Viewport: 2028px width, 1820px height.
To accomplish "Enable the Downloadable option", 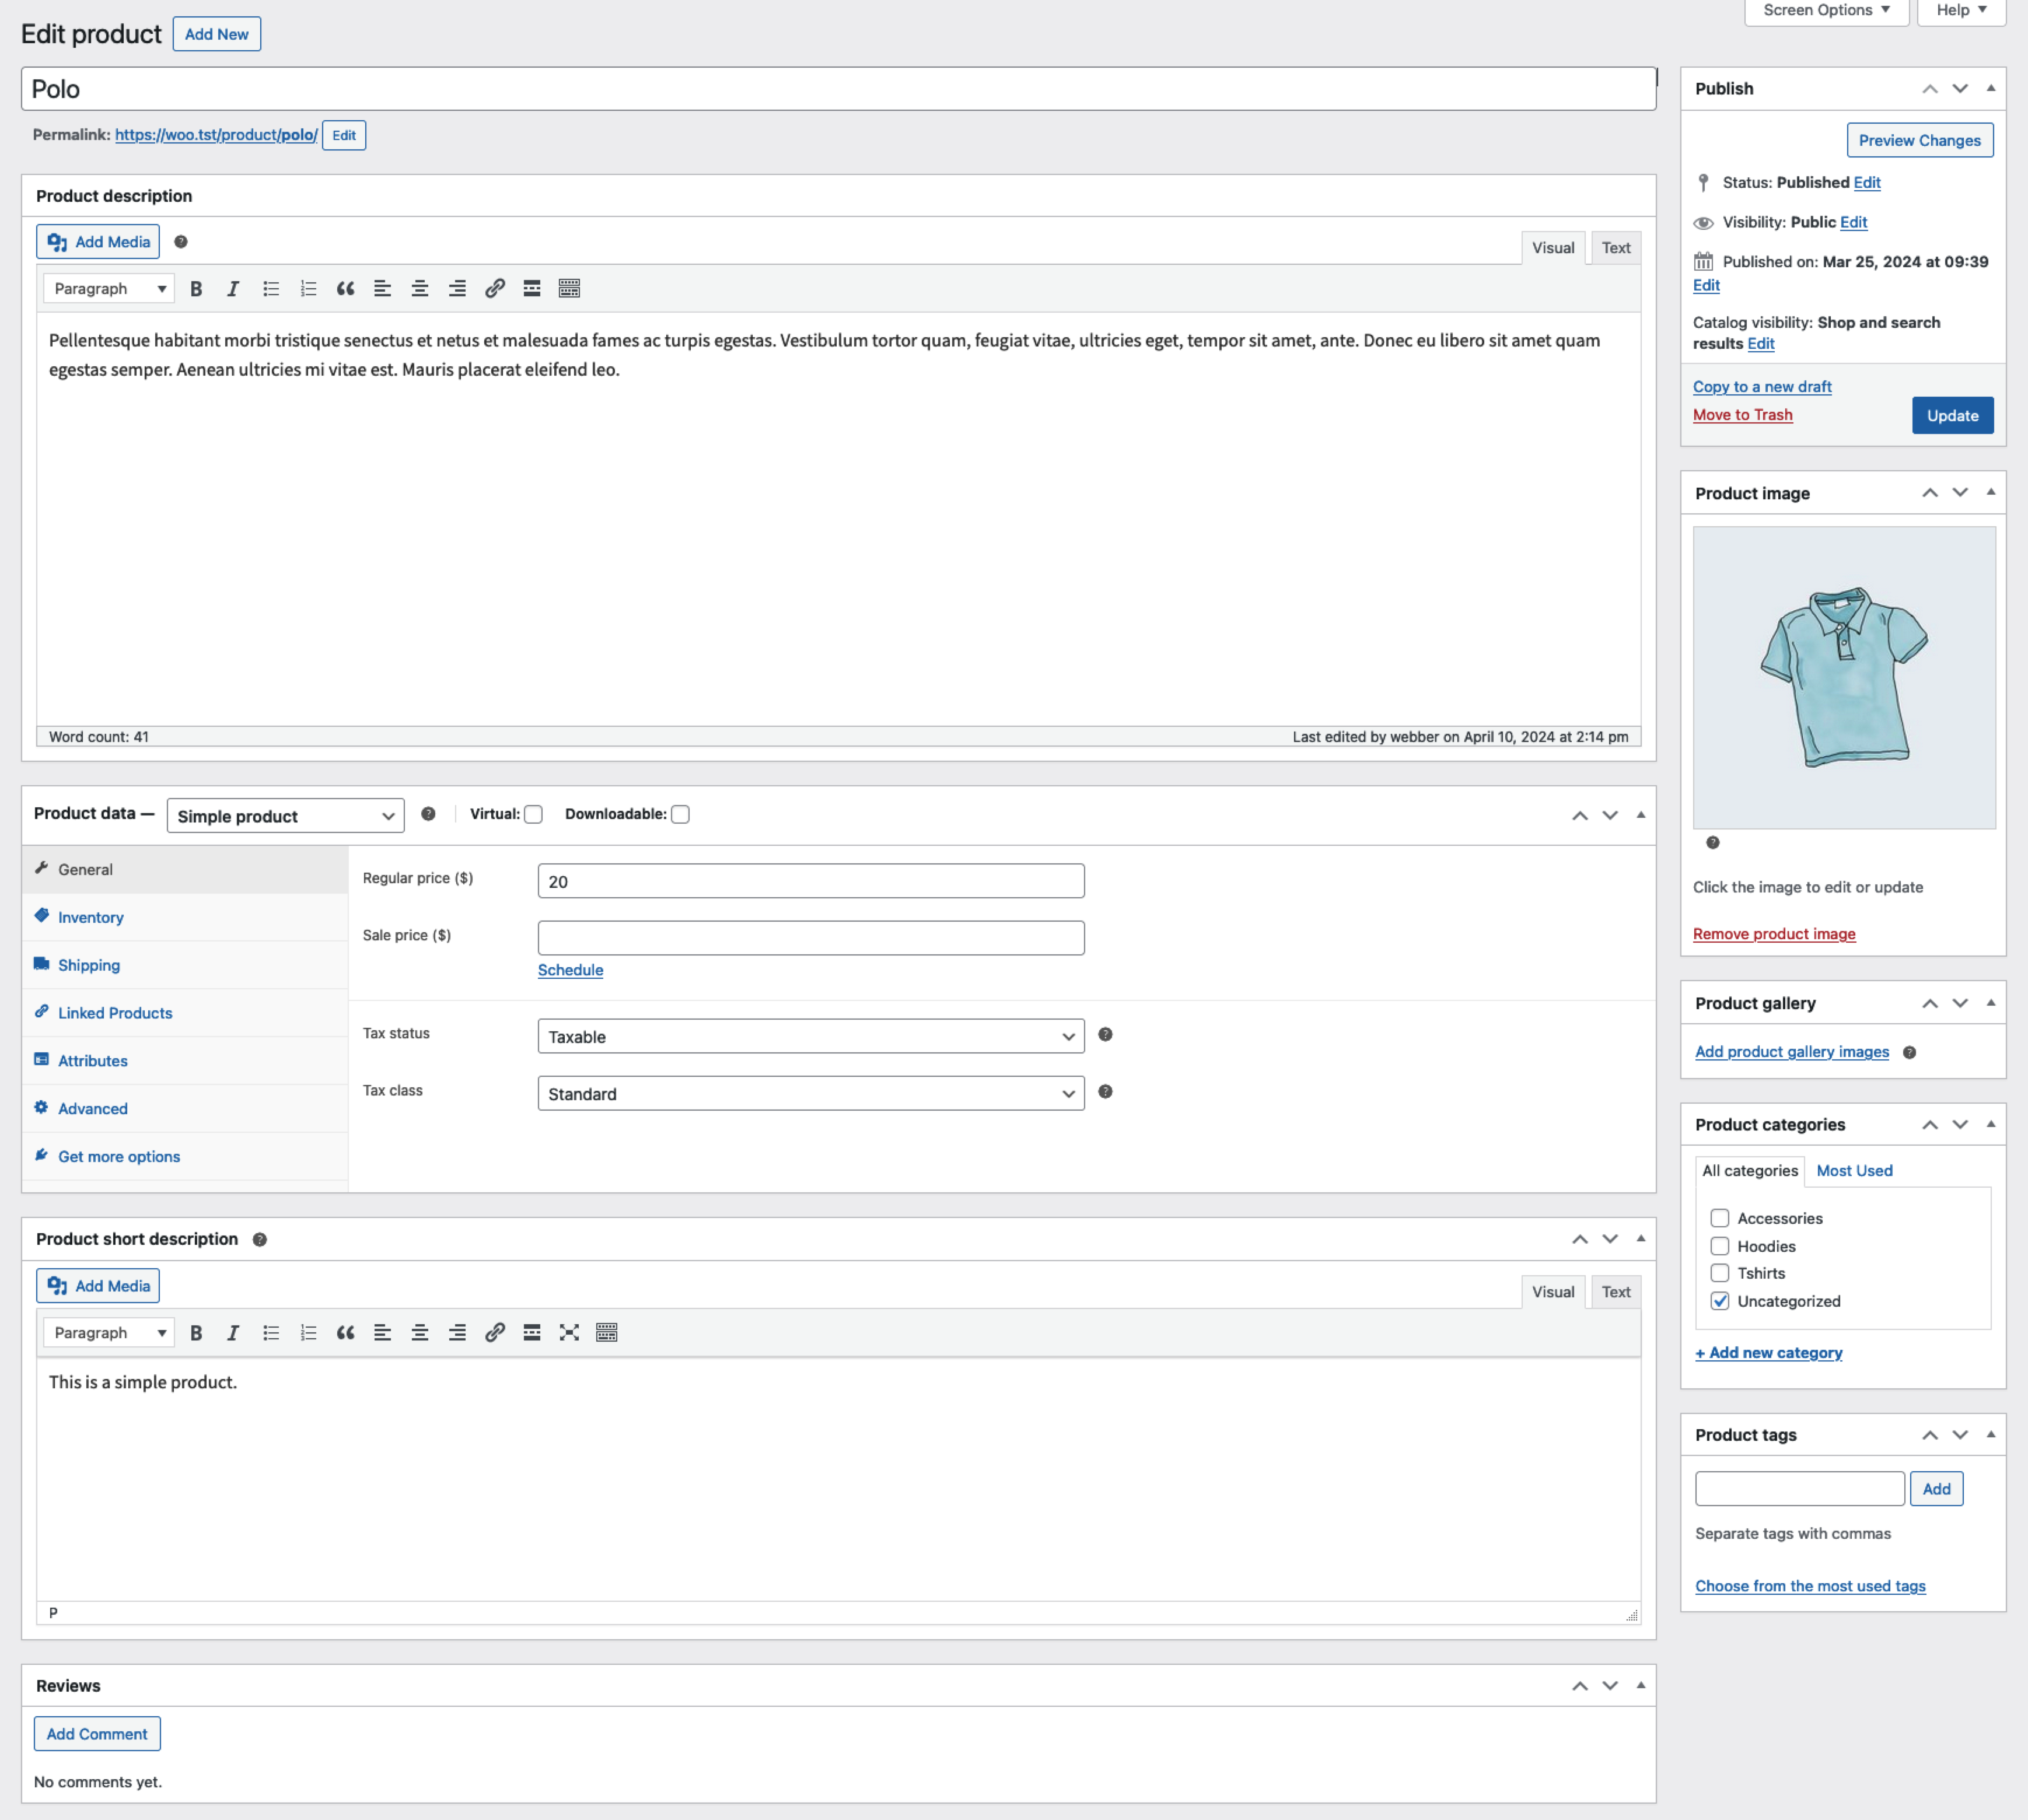I will (x=680, y=814).
